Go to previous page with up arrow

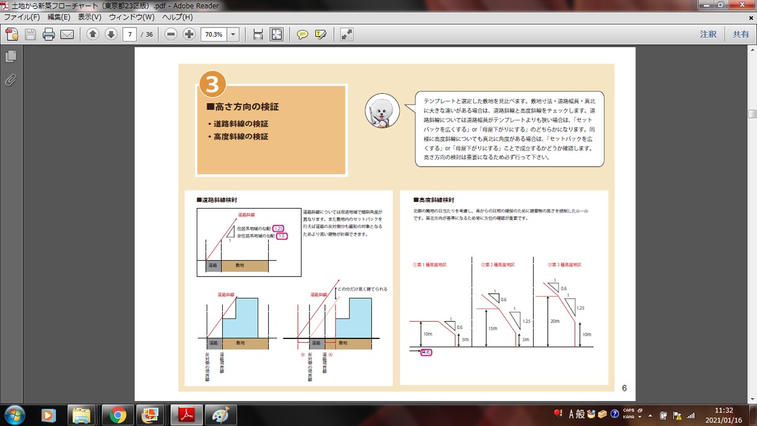tap(92, 34)
